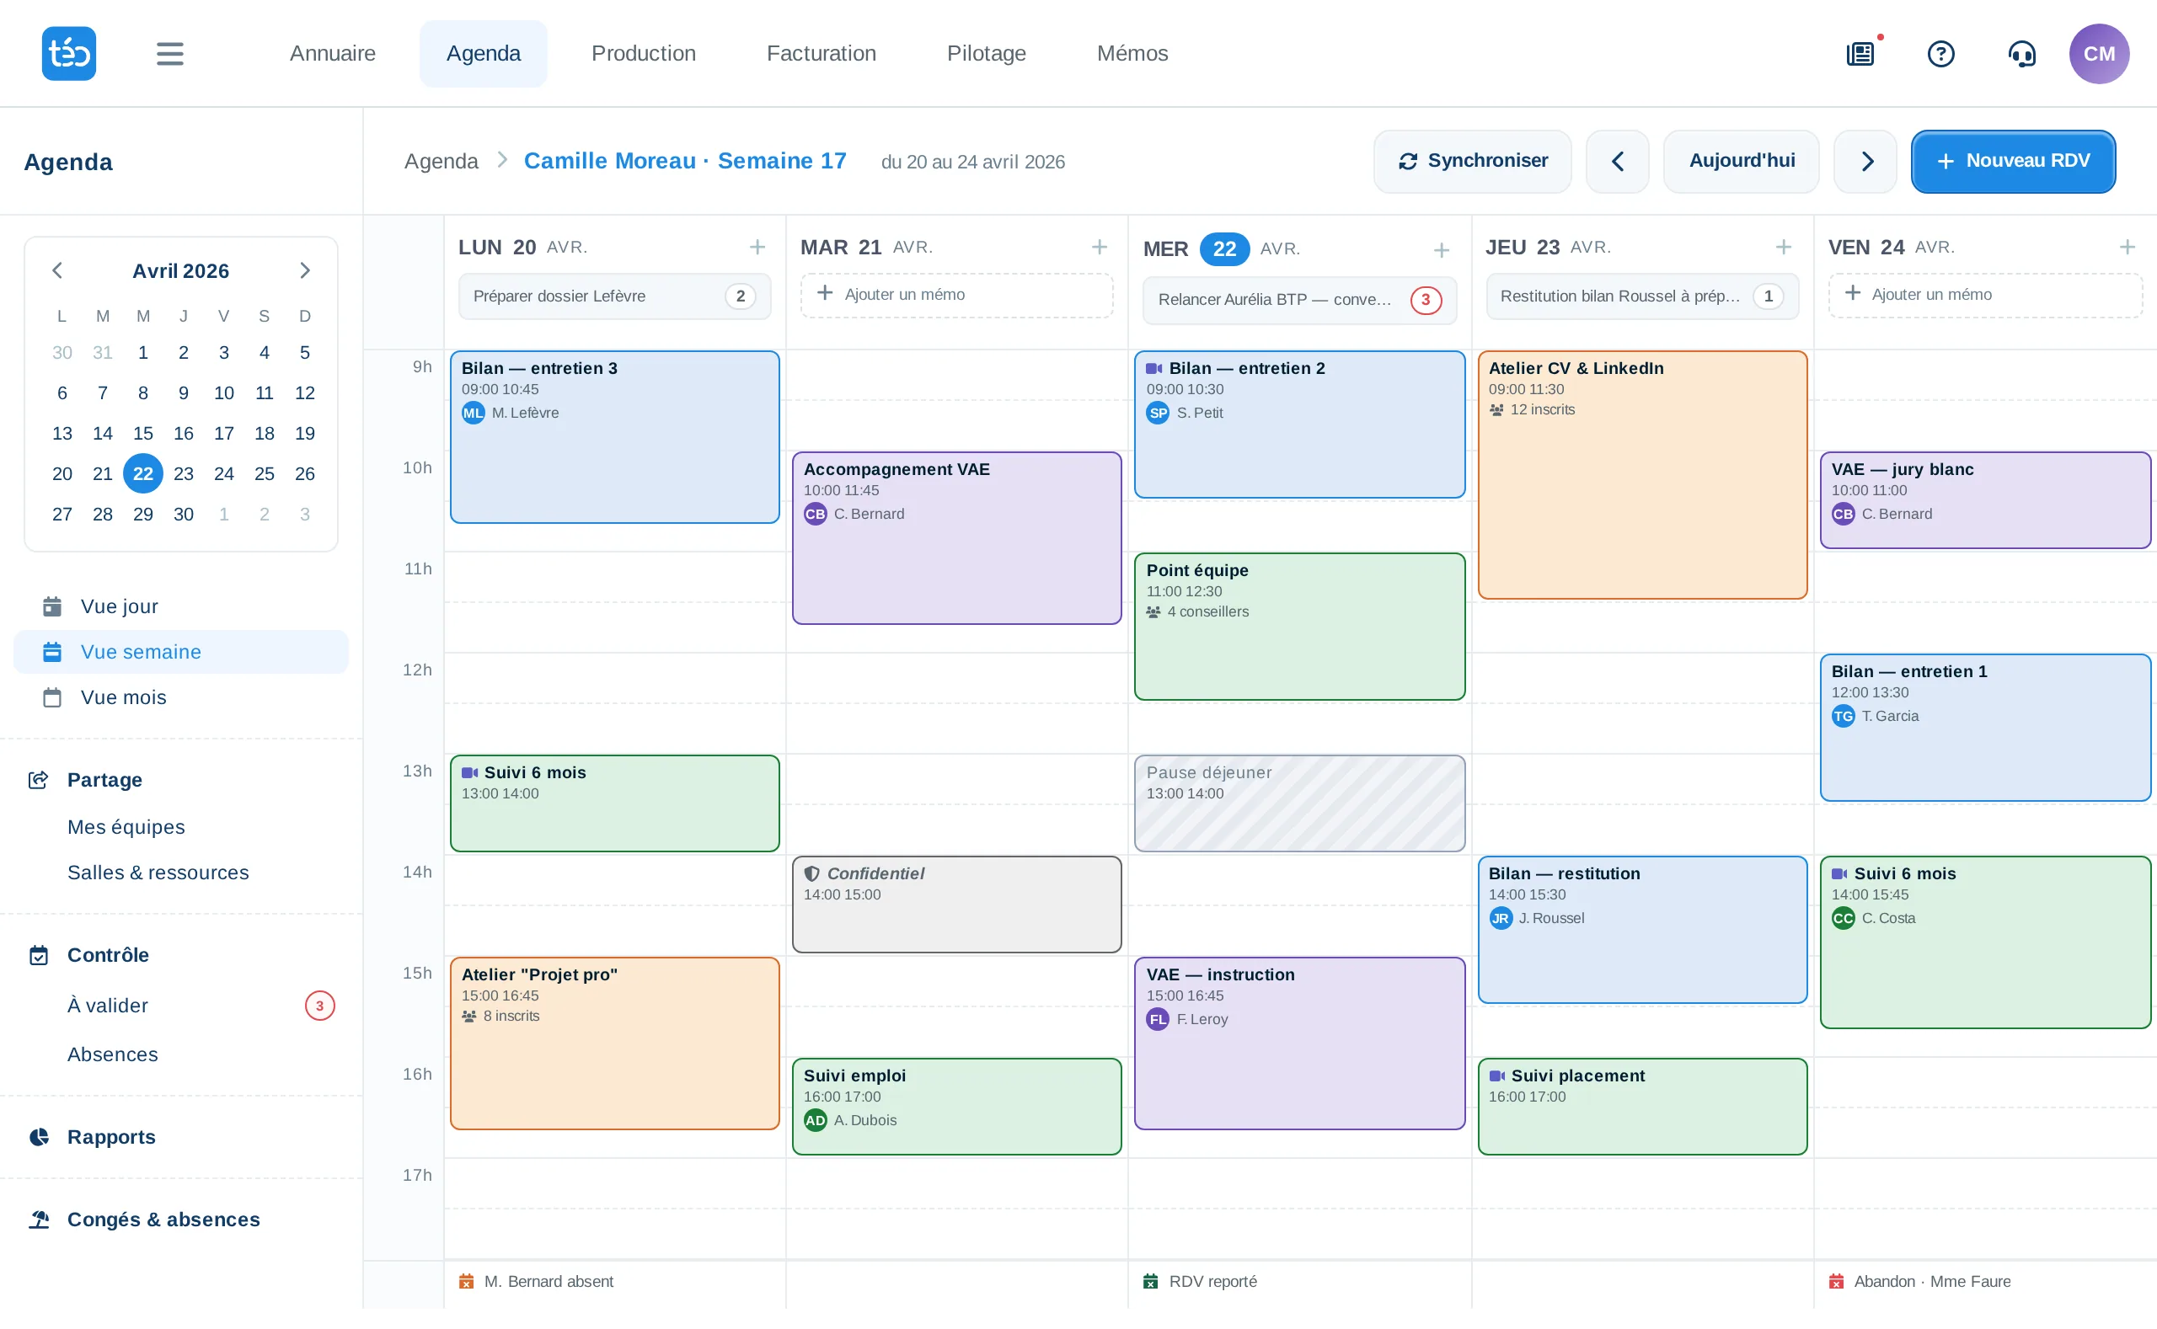Click the Agenda breadcrumb link
The height and width of the screenshot is (1329, 2157).
click(442, 162)
